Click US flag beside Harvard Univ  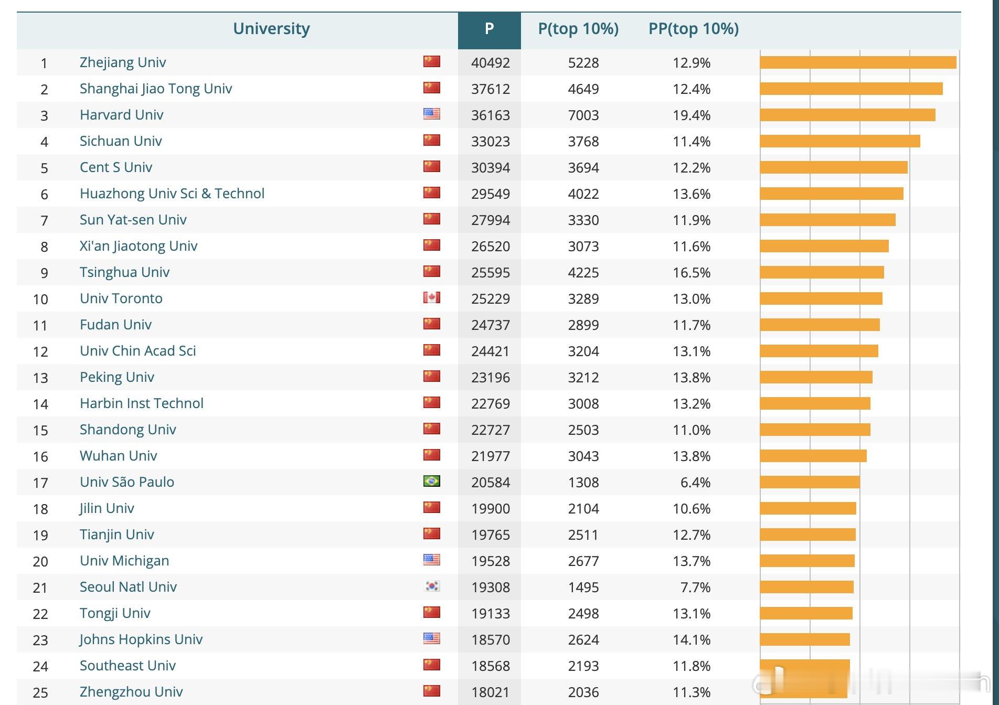(432, 114)
